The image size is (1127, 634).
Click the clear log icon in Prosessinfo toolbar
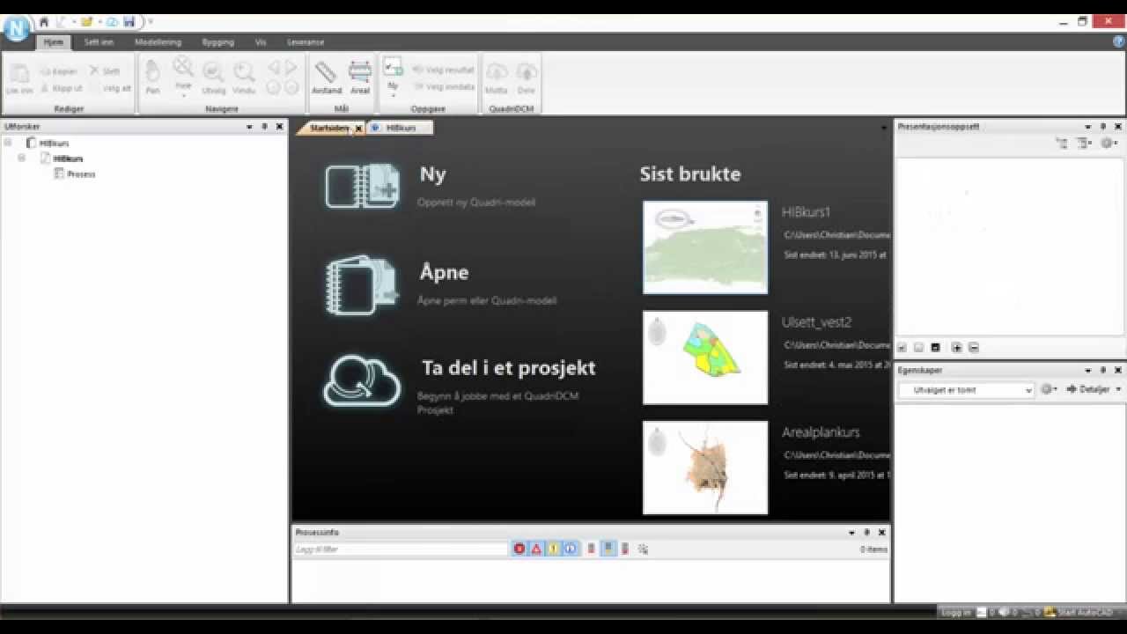click(643, 549)
